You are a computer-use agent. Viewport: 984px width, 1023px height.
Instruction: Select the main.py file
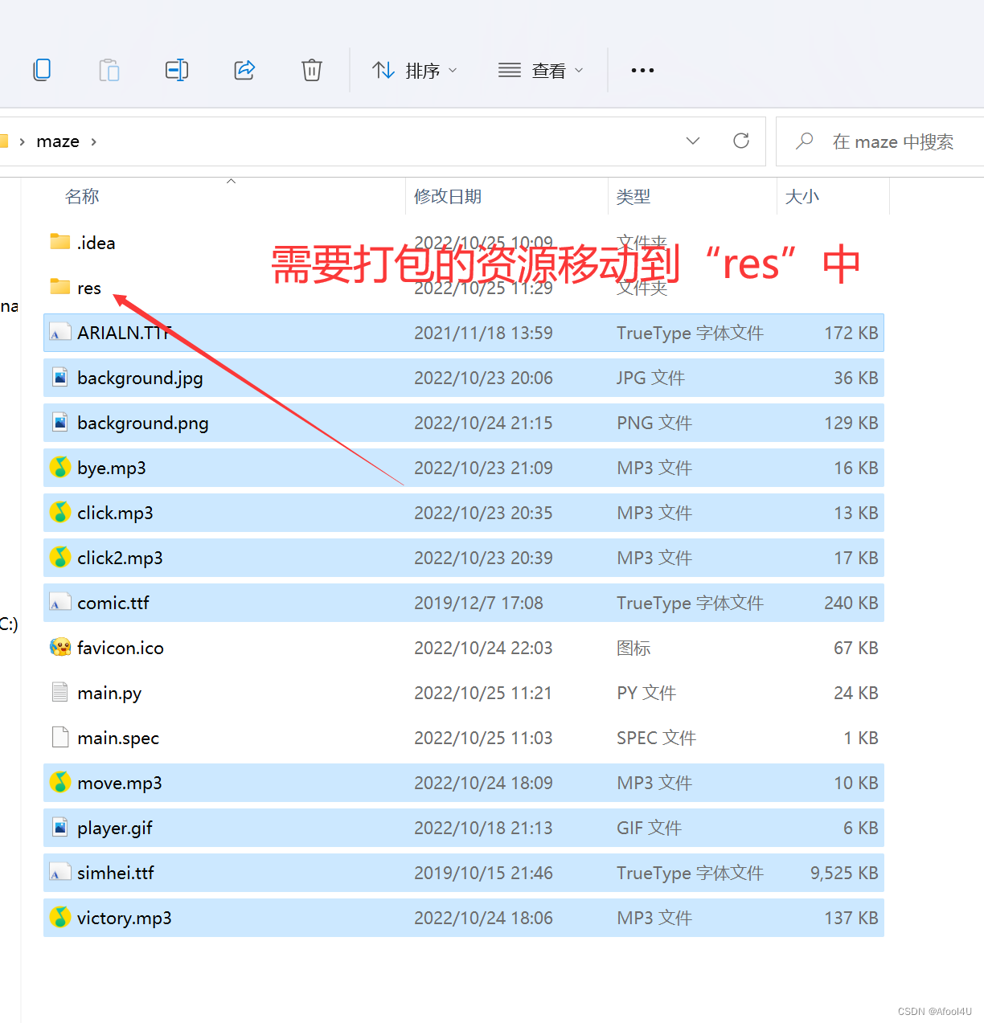(109, 693)
